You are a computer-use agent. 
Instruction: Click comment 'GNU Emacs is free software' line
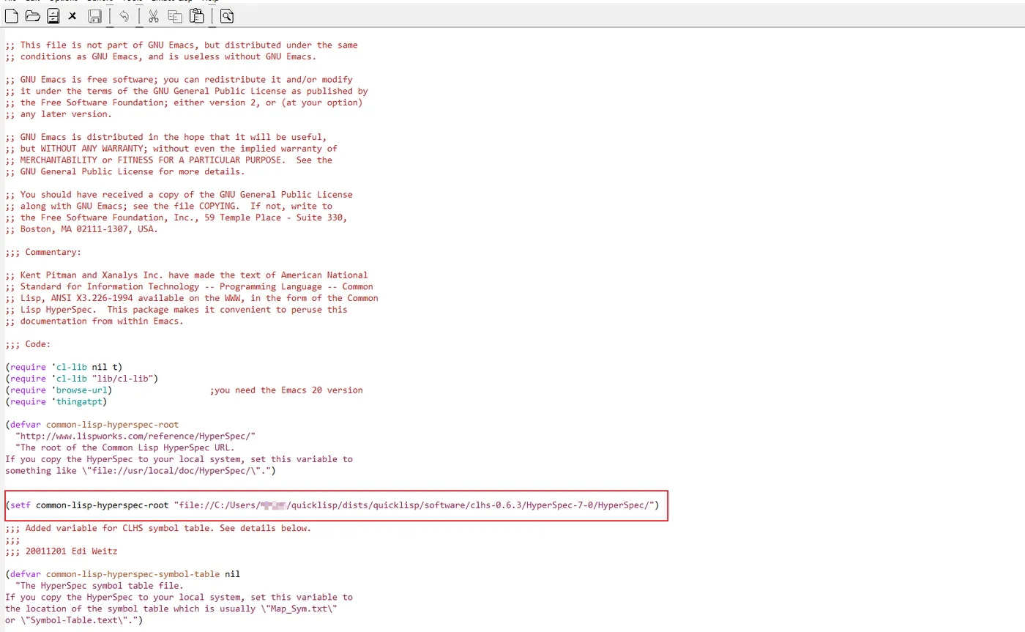coord(179,79)
